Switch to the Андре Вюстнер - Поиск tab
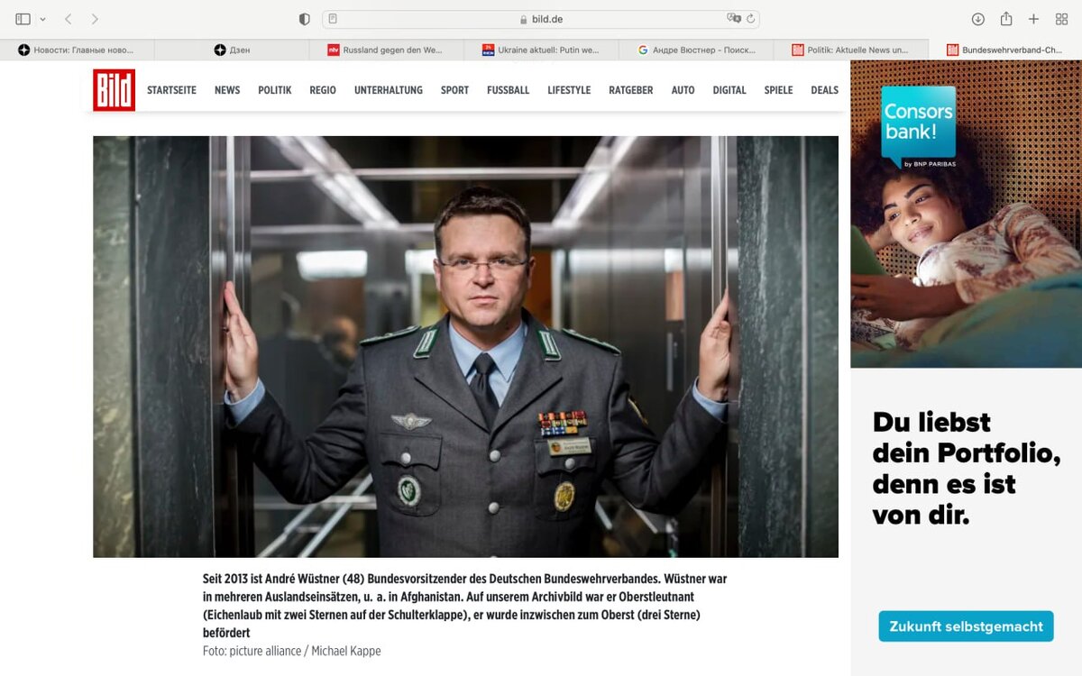The image size is (1082, 676). click(x=695, y=50)
